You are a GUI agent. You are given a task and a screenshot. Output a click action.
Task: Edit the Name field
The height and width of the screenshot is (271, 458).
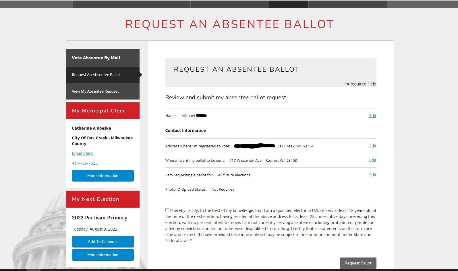pyautogui.click(x=372, y=116)
